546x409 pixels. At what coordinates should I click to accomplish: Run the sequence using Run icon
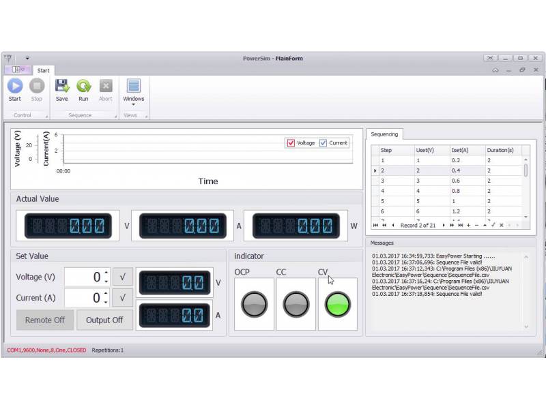[83, 87]
